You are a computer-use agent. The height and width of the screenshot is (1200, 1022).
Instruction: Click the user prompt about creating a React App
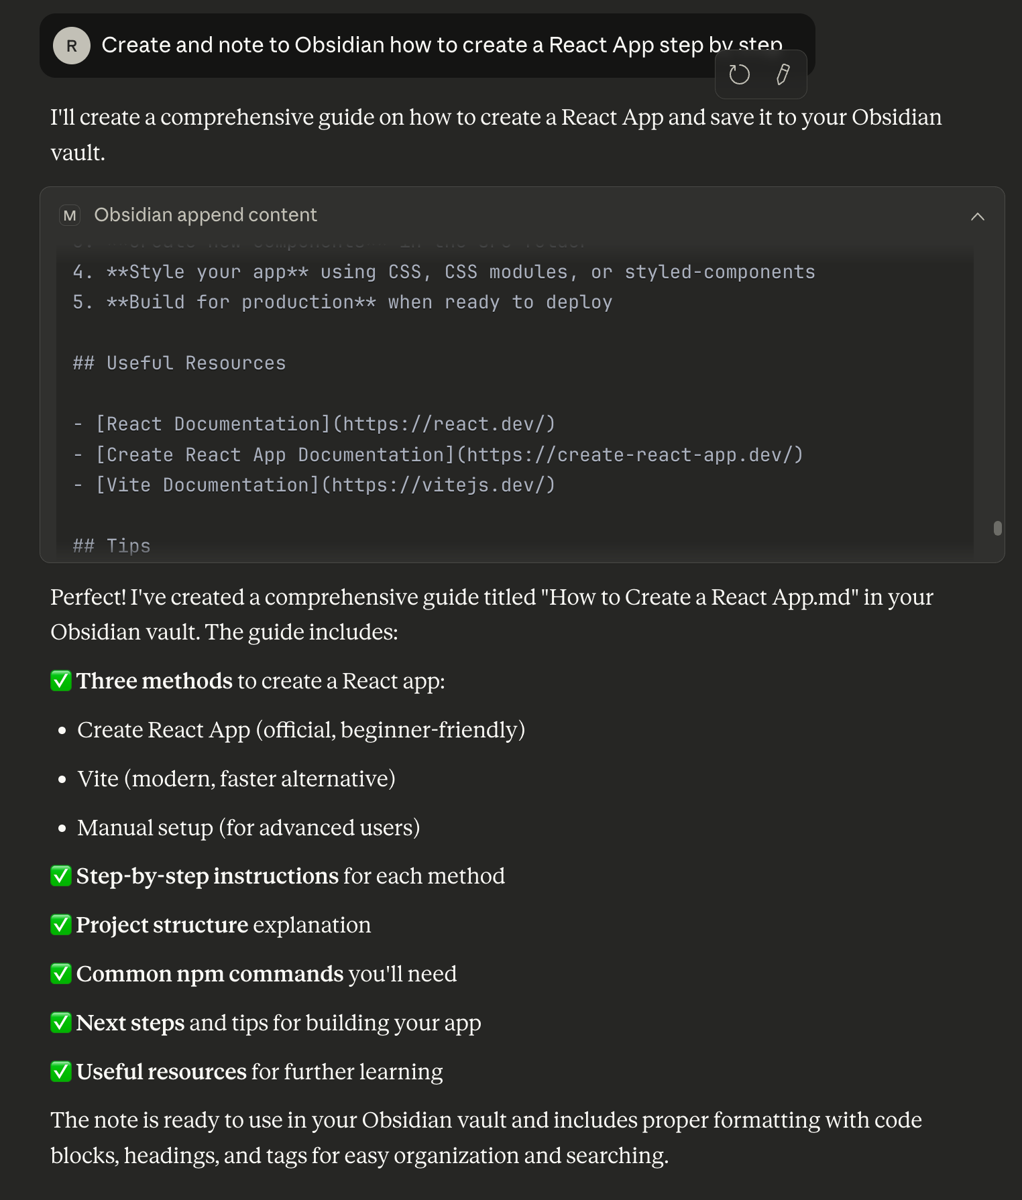pos(441,46)
